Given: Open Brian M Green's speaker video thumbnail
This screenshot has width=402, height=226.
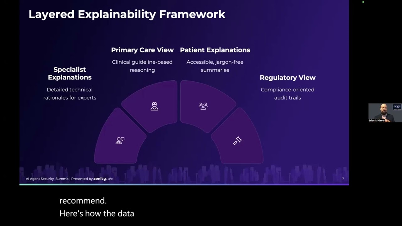Looking at the screenshot, I should 385,112.
